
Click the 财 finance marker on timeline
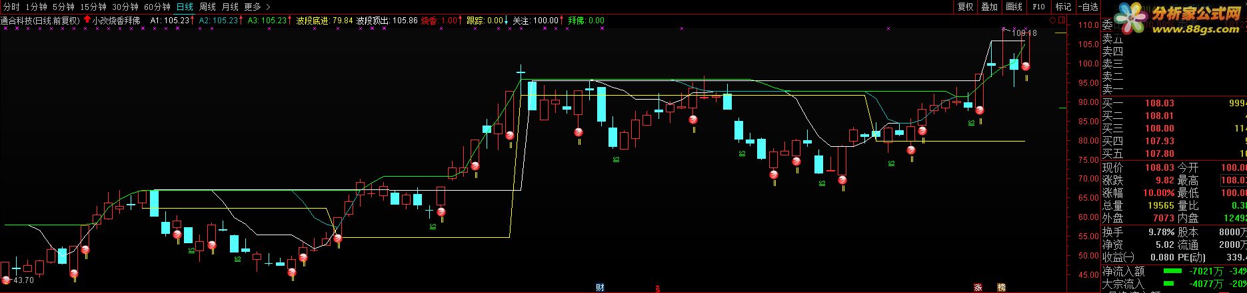(x=600, y=288)
